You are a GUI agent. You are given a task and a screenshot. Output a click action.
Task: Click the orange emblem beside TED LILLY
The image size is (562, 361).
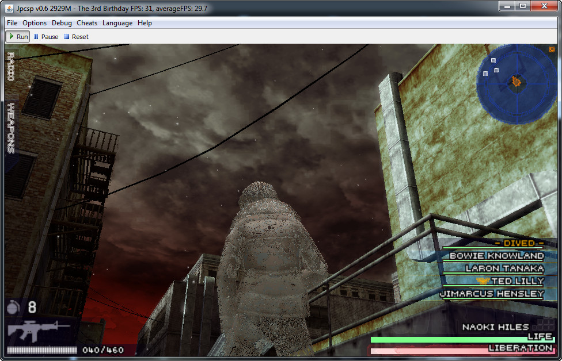483,281
